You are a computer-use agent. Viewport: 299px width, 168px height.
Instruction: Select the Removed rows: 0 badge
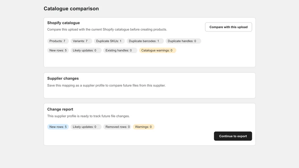(117, 127)
